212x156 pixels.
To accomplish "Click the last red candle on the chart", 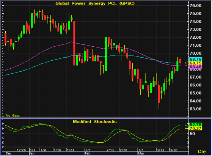I will [180, 61].
